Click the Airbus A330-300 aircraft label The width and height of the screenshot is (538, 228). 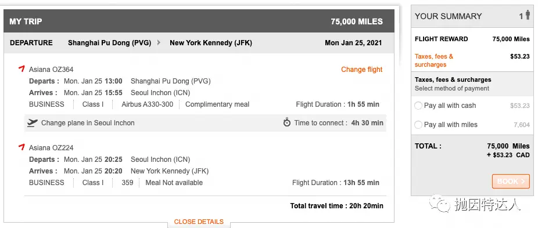(x=147, y=104)
